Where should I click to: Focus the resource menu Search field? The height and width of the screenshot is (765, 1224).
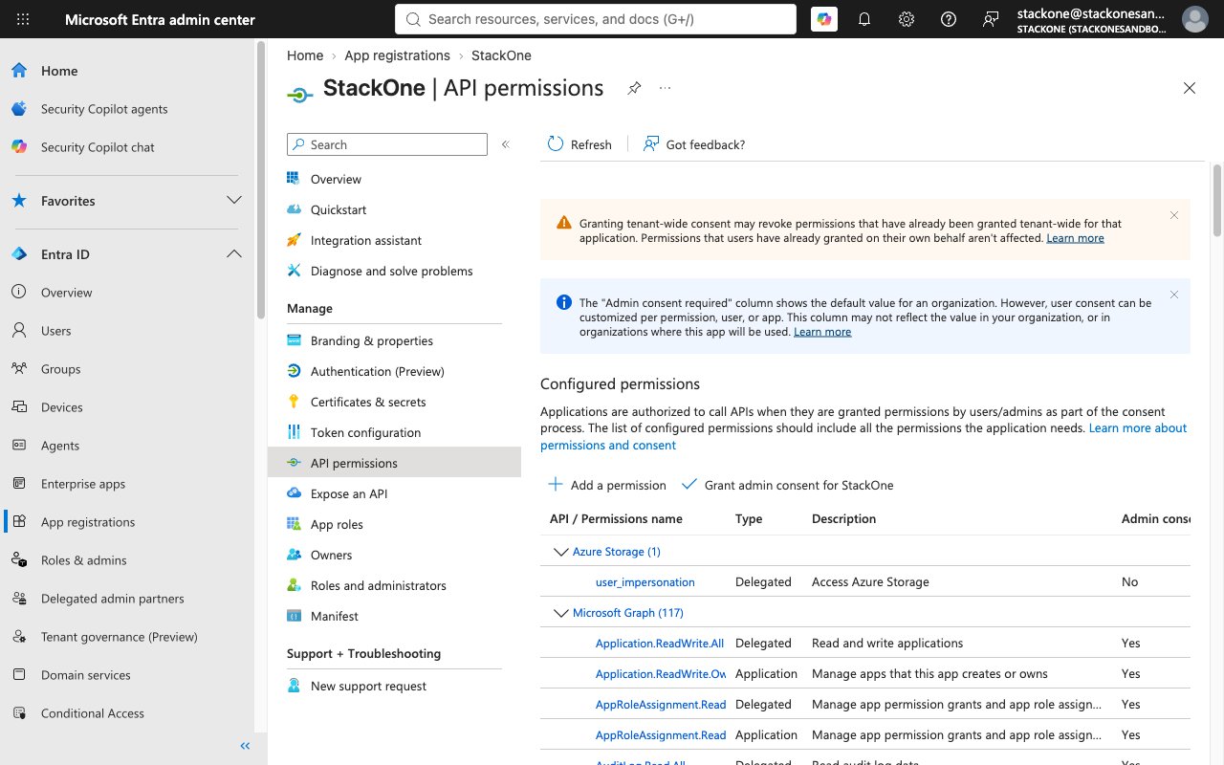pyautogui.click(x=387, y=144)
